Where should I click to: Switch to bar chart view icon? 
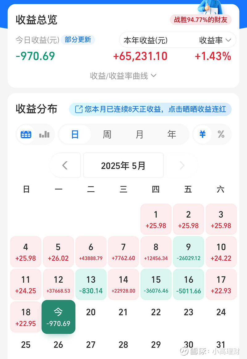pos(44,135)
